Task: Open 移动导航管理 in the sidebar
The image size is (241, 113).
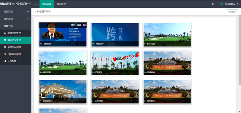Action: click(x=16, y=47)
